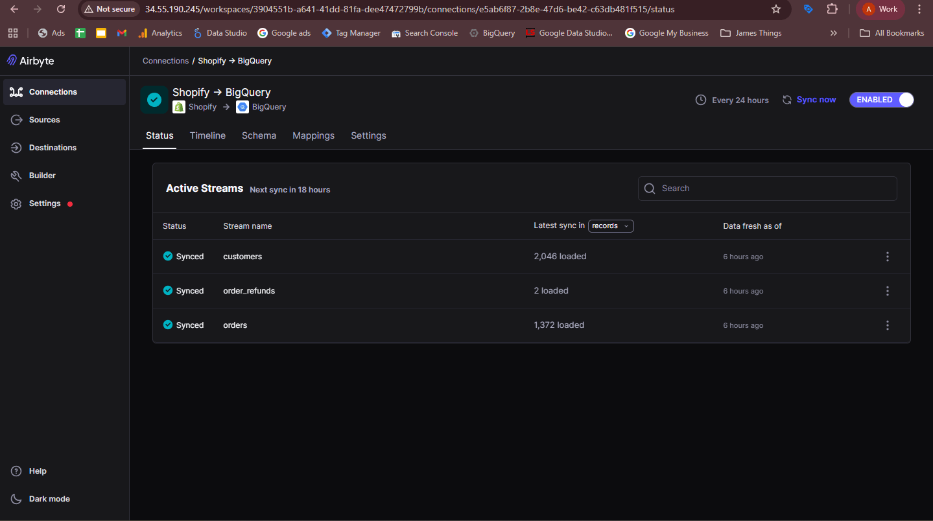Click the Not secure site indicator
Viewport: 933px width, 521px height.
point(110,9)
